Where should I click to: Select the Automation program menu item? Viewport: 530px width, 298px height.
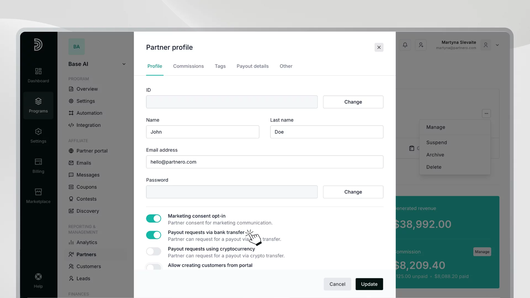89,113
